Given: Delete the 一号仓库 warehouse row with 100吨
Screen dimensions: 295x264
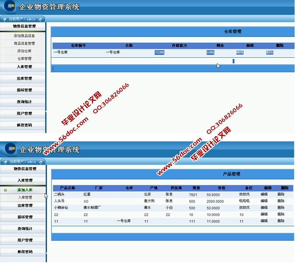Looking at the screenshot, I should coord(269,52).
